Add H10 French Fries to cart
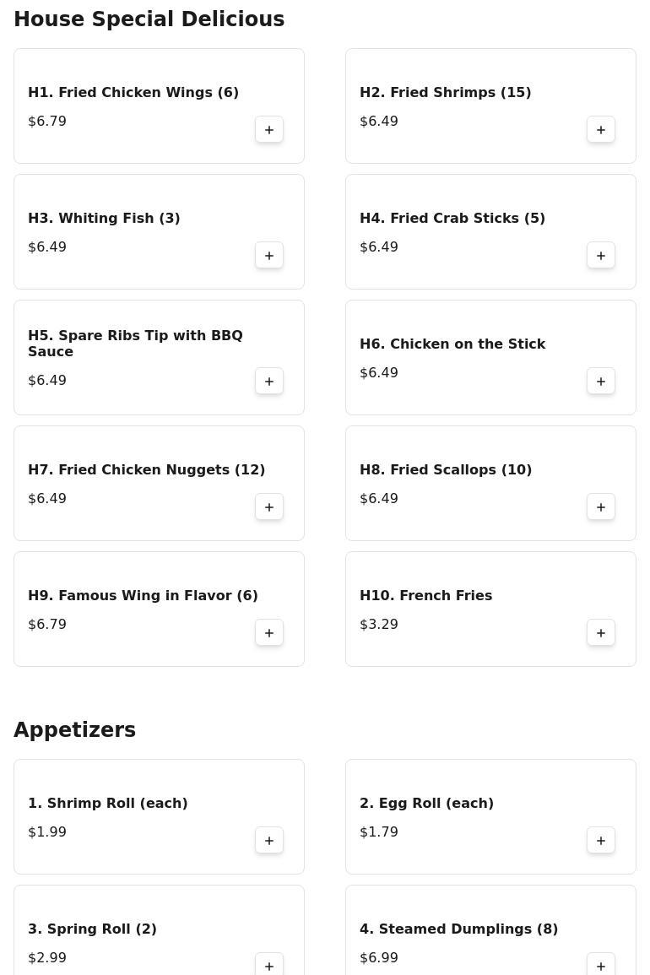650x975 pixels. click(x=601, y=632)
